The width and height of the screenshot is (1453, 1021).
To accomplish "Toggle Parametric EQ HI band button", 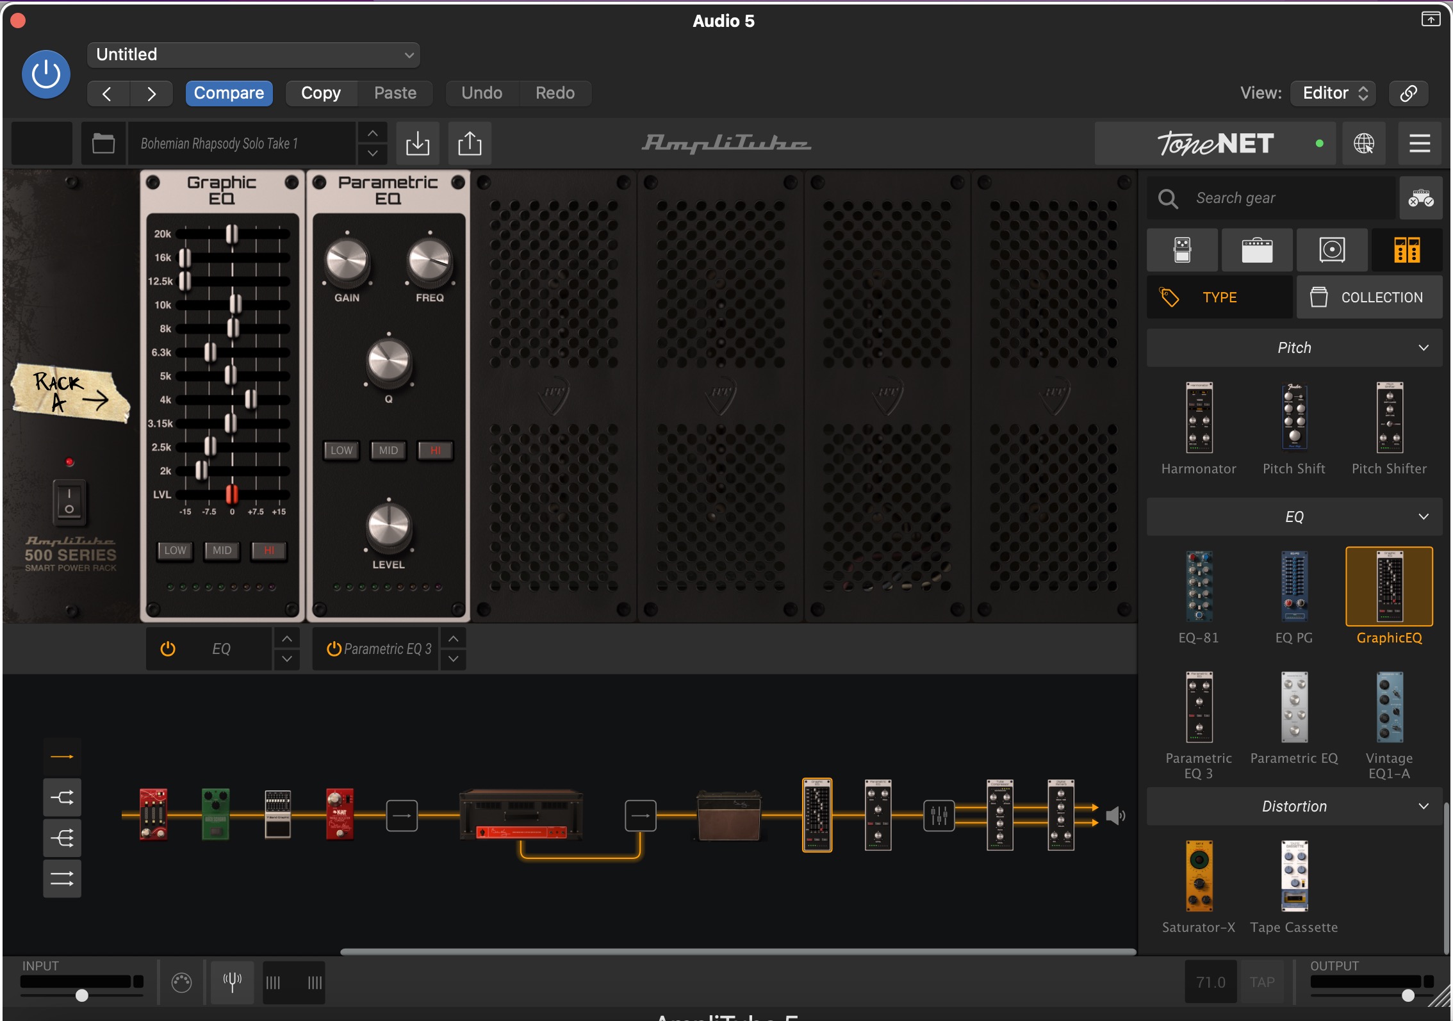I will [x=436, y=450].
